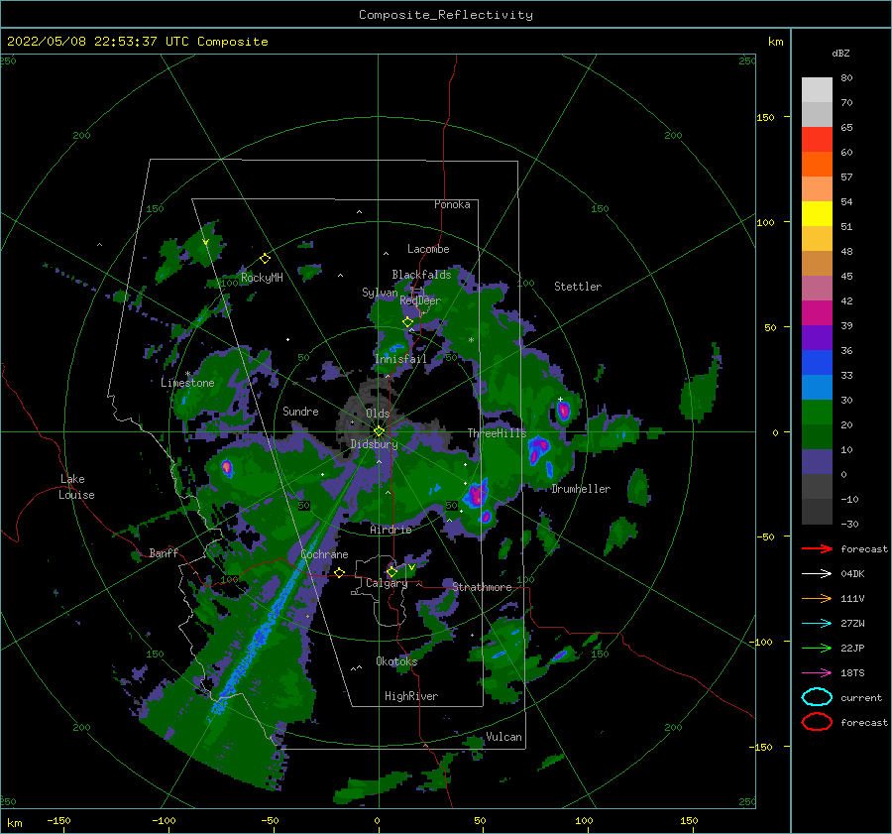Viewport: 892px width, 834px height.
Task: Click the Strathmore town label
Action: [482, 587]
